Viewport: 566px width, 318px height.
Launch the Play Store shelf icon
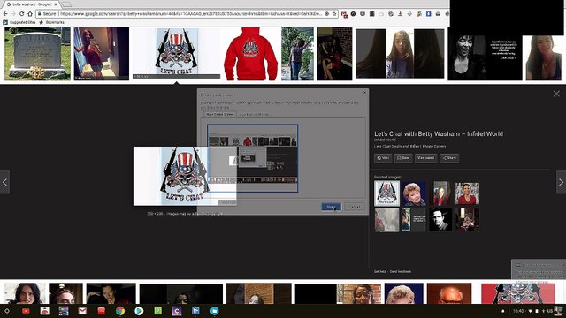(139, 310)
